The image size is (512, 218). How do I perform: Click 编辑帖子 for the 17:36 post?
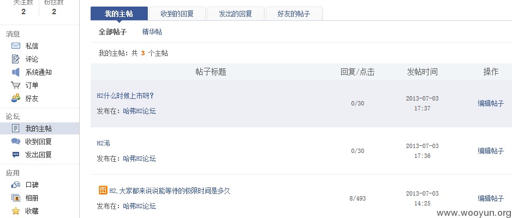[491, 151]
